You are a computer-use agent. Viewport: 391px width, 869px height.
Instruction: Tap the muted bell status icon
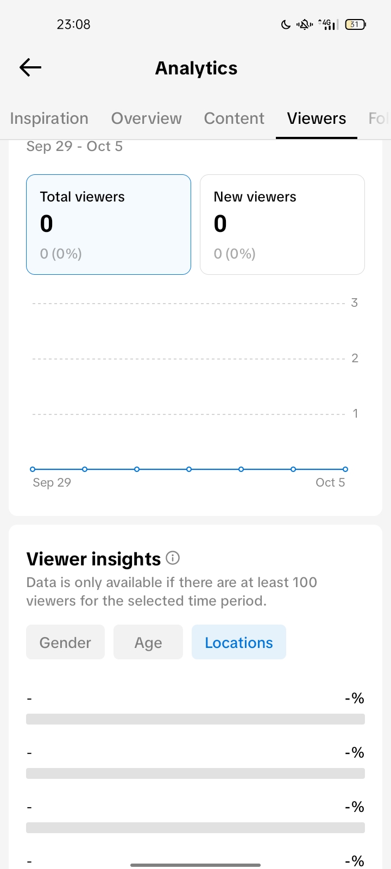point(305,24)
